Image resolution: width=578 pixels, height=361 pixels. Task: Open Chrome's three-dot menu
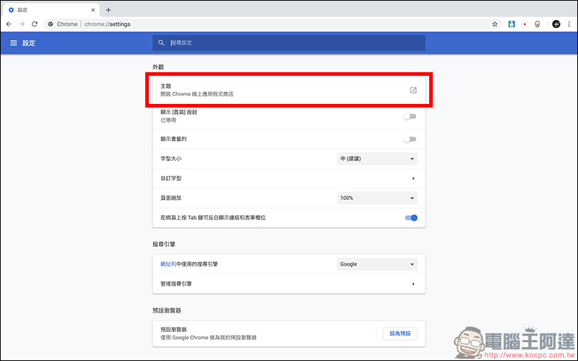click(569, 25)
